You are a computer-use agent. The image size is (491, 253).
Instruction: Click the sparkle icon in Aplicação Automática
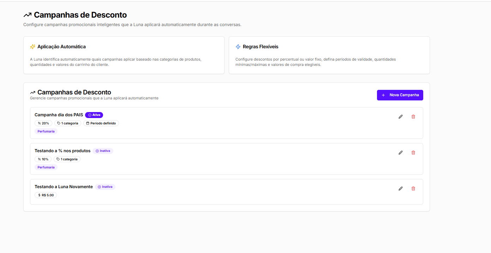point(33,47)
